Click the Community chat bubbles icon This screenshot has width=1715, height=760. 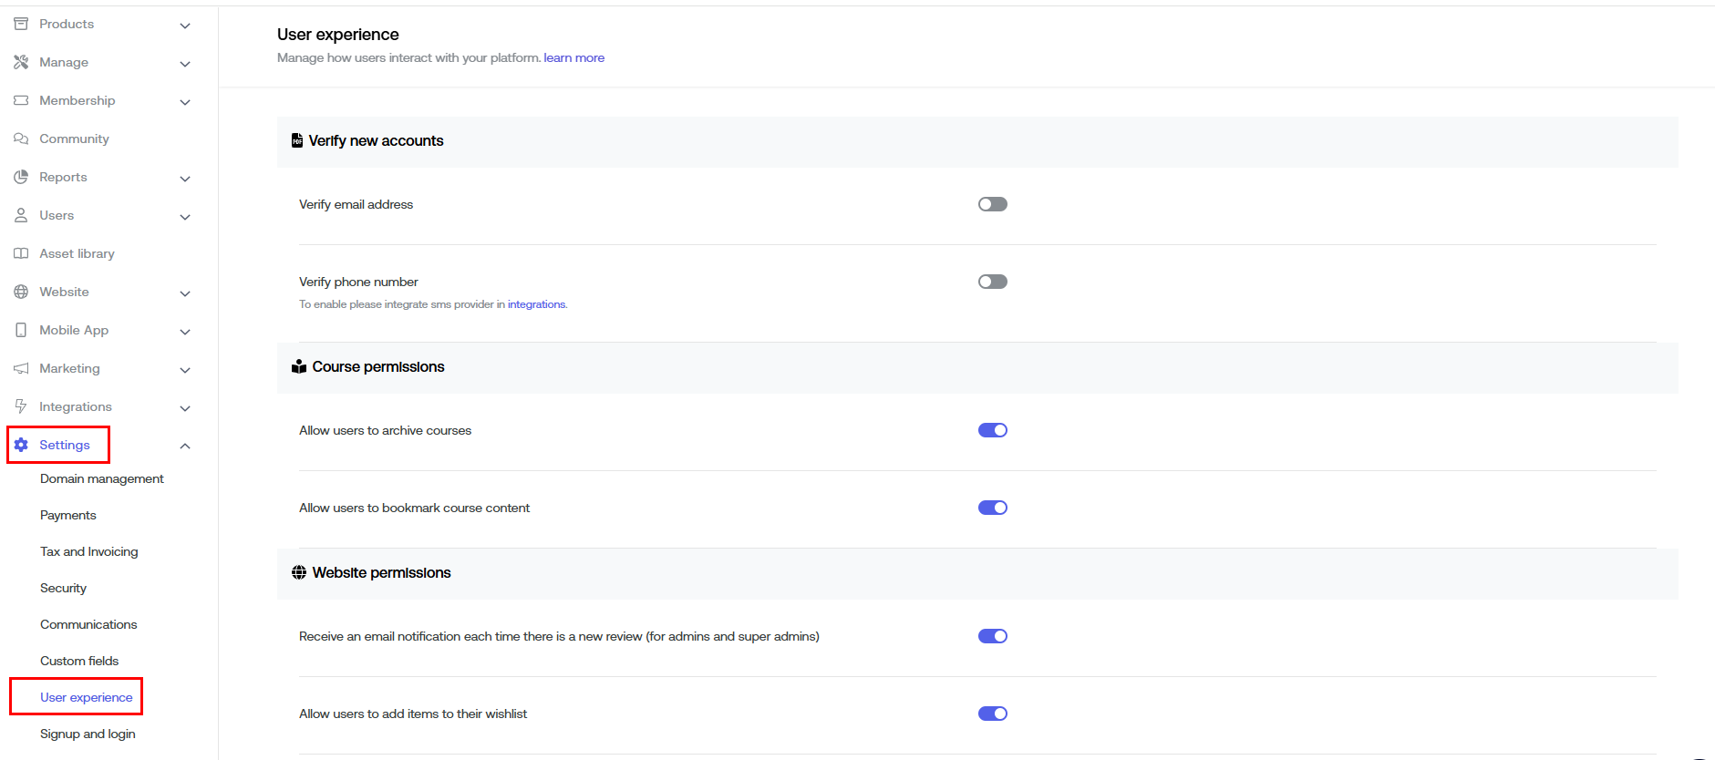click(21, 139)
